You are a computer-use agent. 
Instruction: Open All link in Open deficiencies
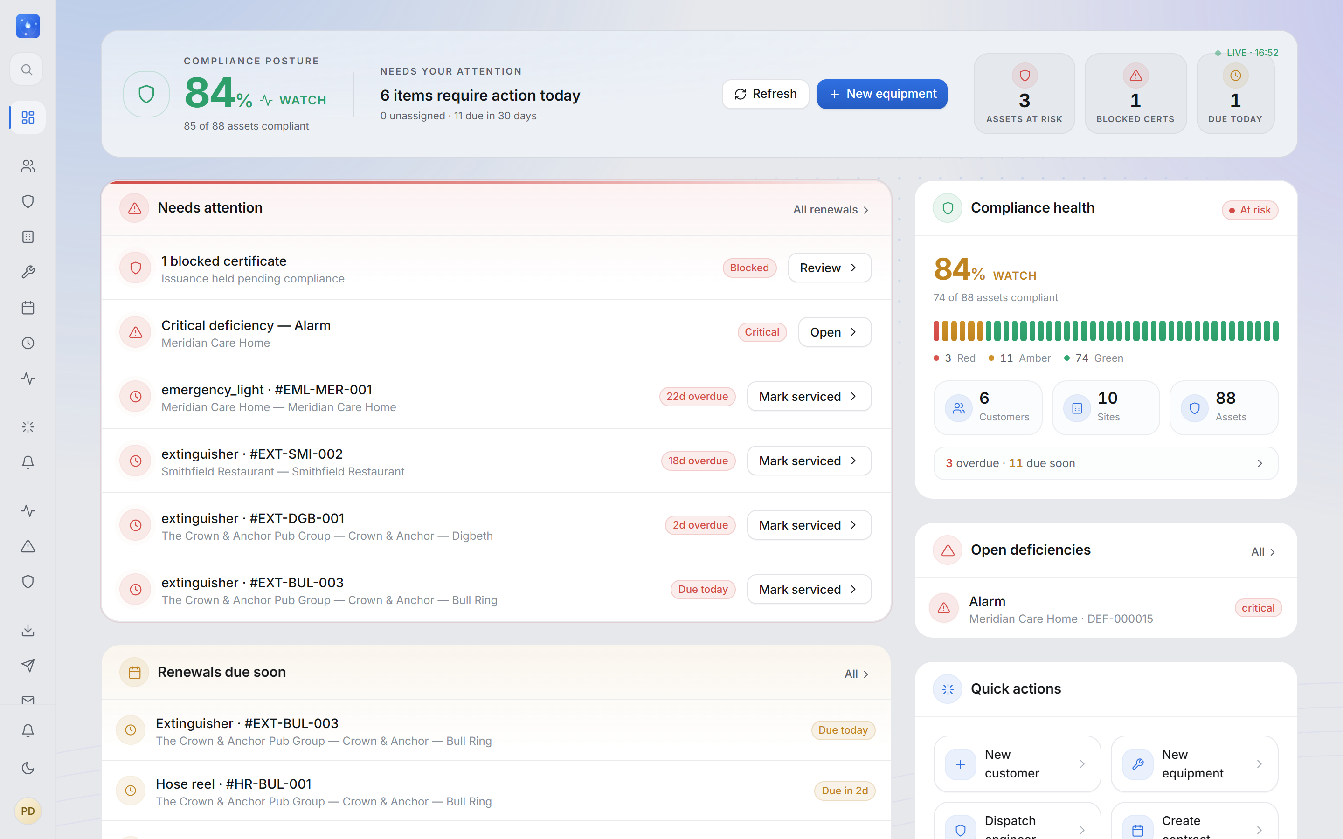point(1263,552)
